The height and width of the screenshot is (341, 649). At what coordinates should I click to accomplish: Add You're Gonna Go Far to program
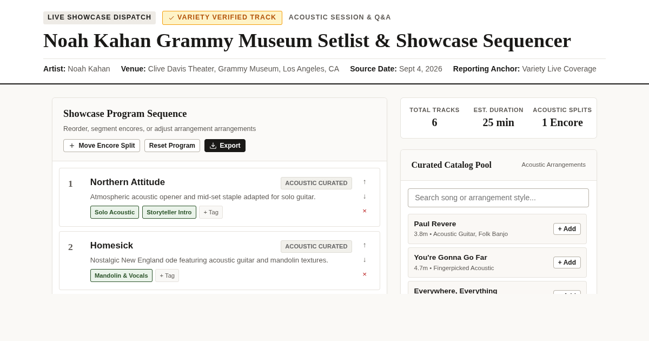point(567,263)
